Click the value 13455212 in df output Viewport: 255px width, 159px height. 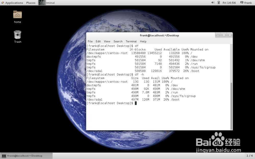(x=155, y=53)
